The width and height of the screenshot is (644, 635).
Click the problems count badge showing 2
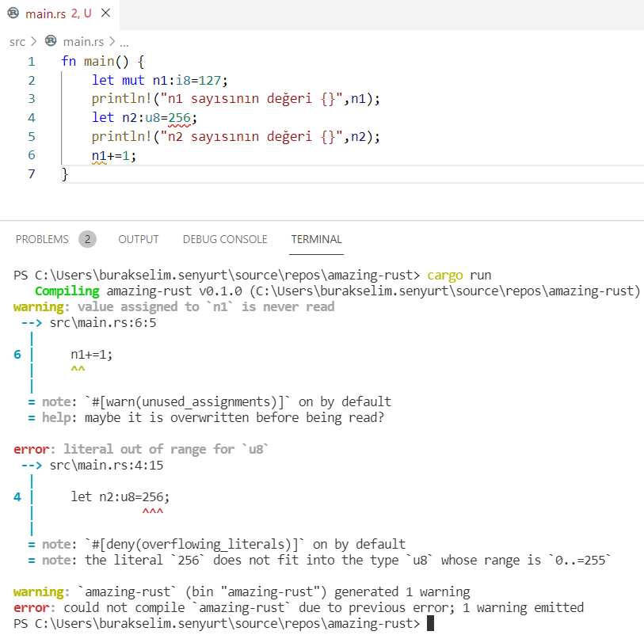point(88,239)
